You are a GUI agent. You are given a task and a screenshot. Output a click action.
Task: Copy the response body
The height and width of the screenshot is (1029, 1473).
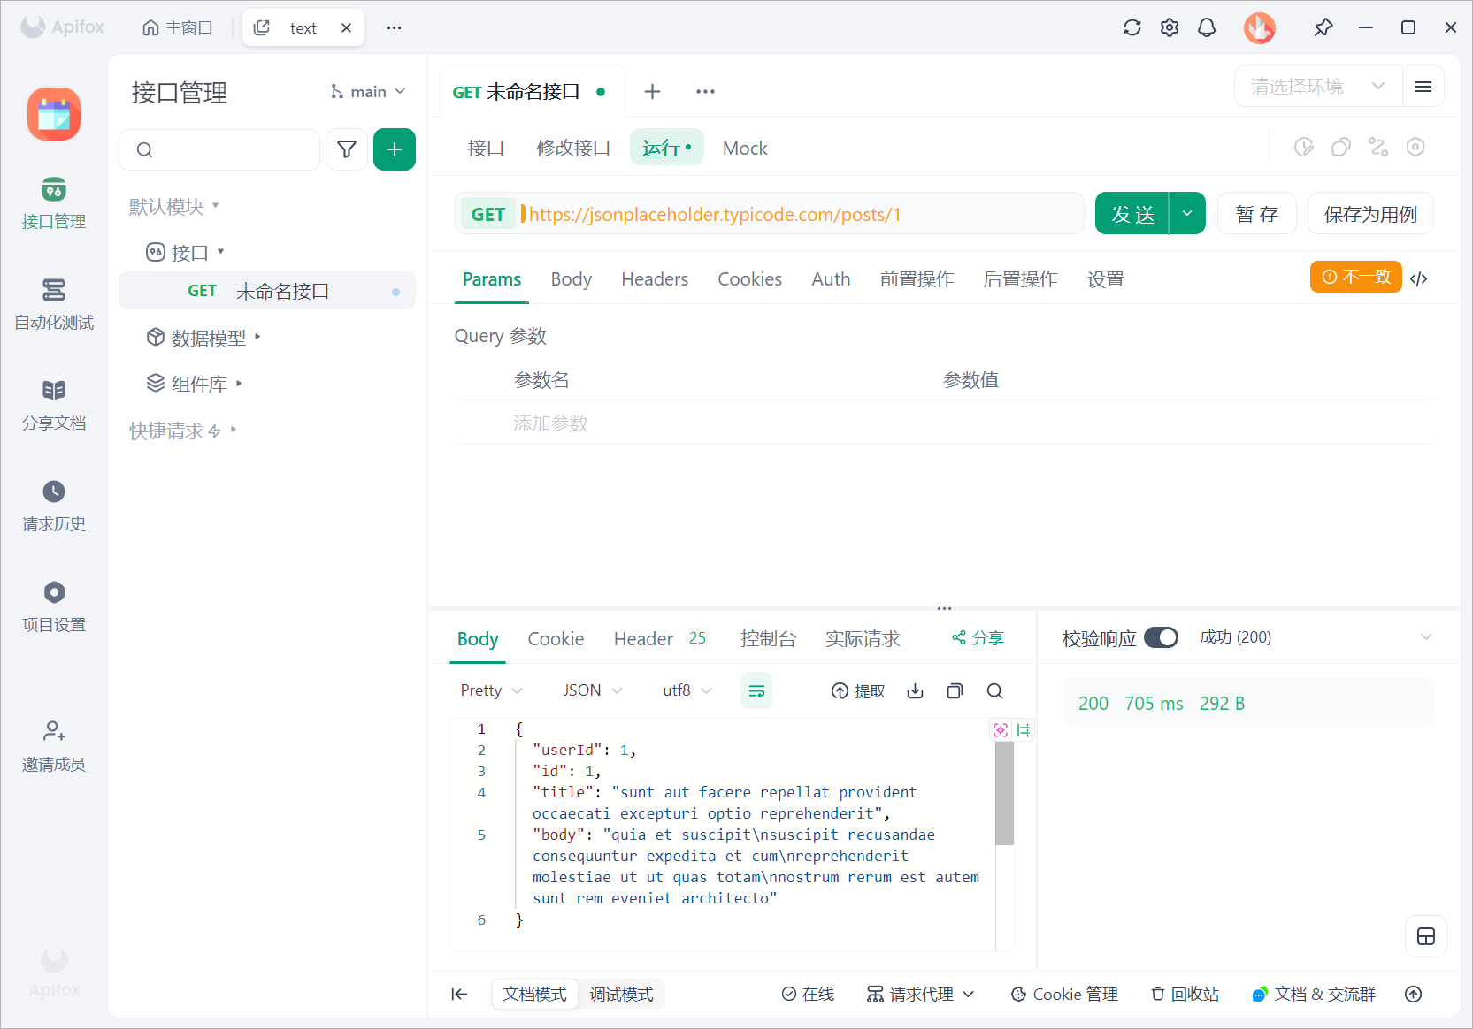955,690
